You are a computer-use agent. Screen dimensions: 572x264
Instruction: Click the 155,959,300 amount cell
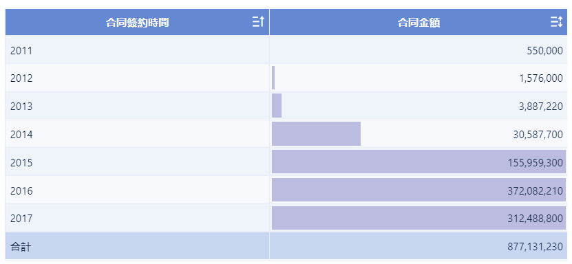click(x=419, y=162)
